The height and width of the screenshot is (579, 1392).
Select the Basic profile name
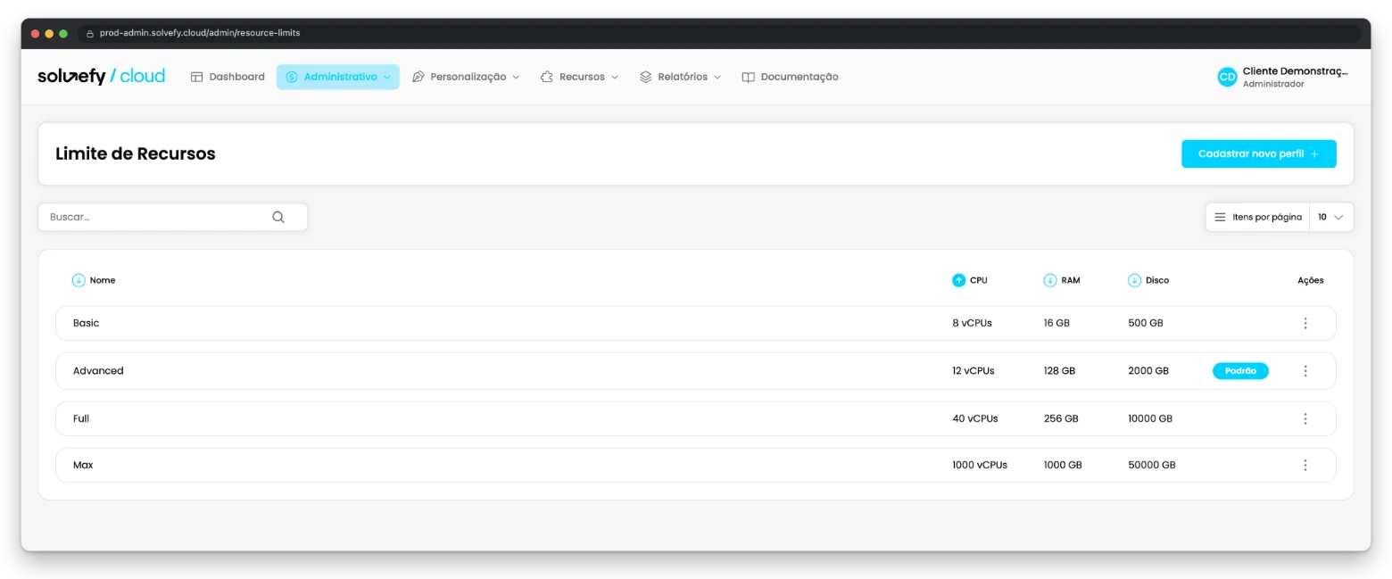click(x=86, y=323)
